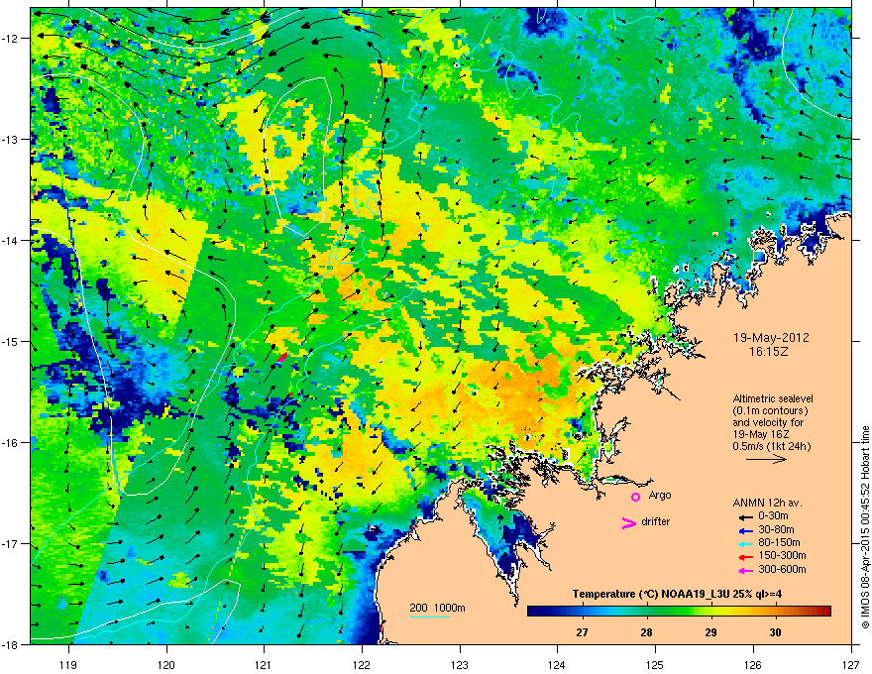Screen dimensions: 872x674
Task: Click the '300-600m' depth label
Action: click(x=782, y=569)
